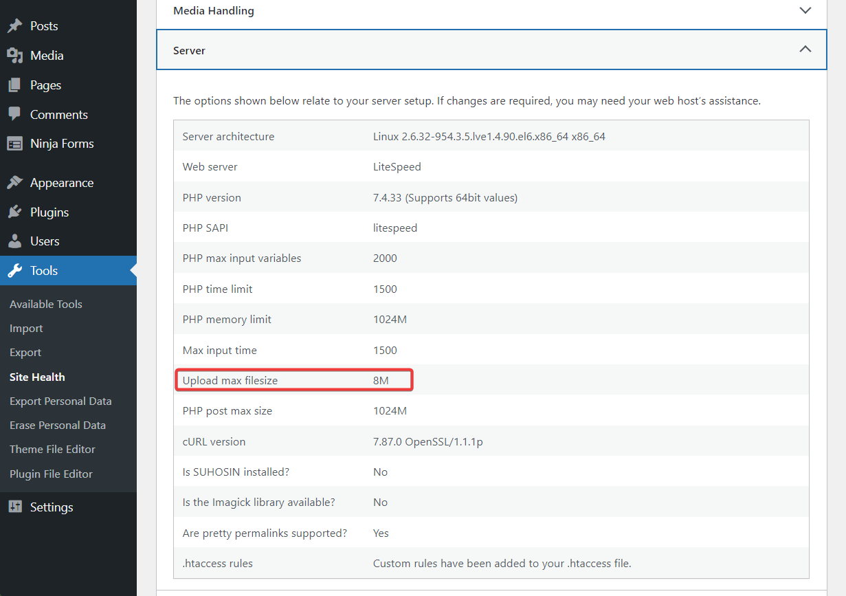Click the highlighted Upload max filesize row
The image size is (846, 596).
click(294, 379)
